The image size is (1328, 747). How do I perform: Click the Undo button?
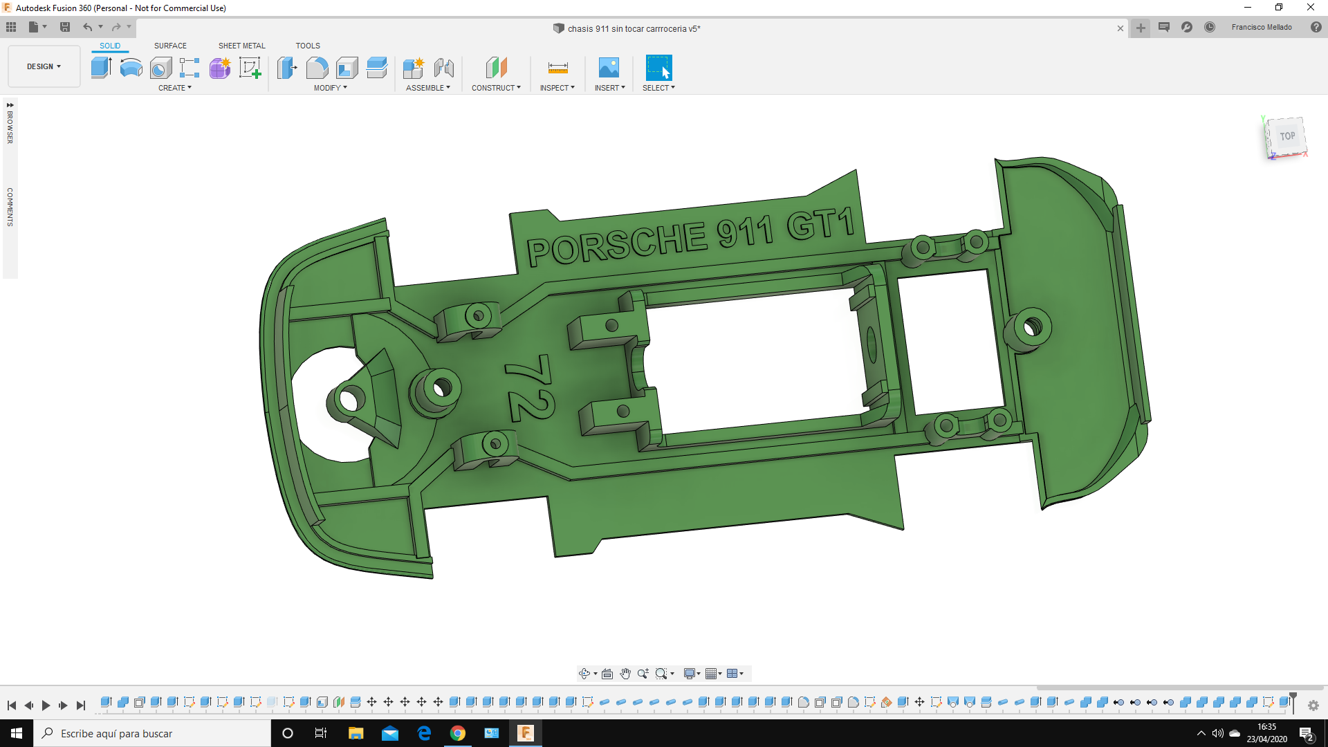(x=88, y=27)
